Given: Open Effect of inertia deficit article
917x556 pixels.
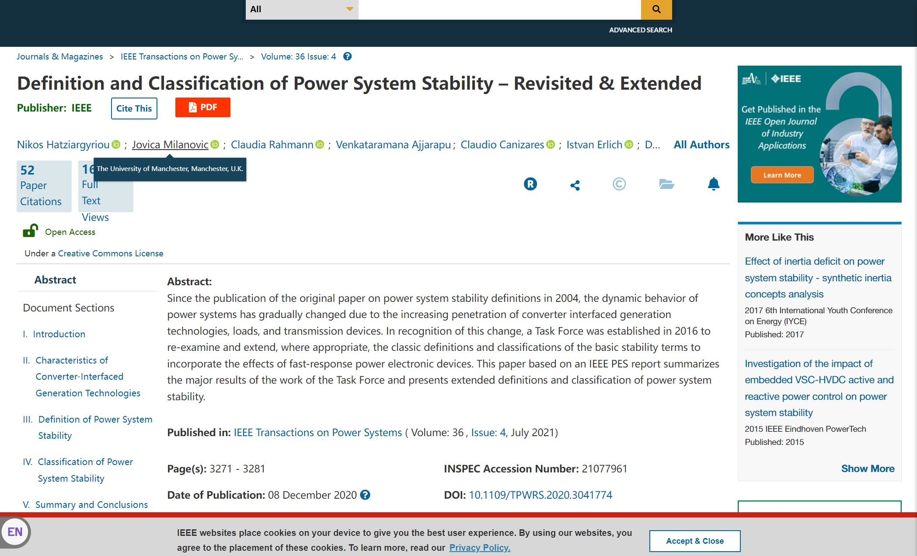Looking at the screenshot, I should coord(818,278).
